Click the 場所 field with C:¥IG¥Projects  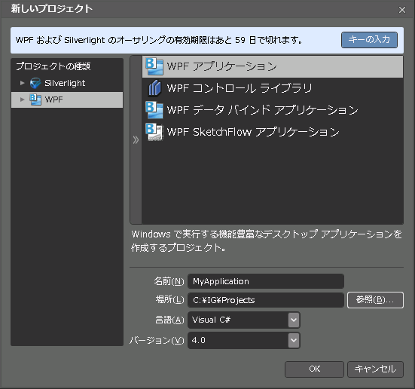pyautogui.click(x=266, y=300)
